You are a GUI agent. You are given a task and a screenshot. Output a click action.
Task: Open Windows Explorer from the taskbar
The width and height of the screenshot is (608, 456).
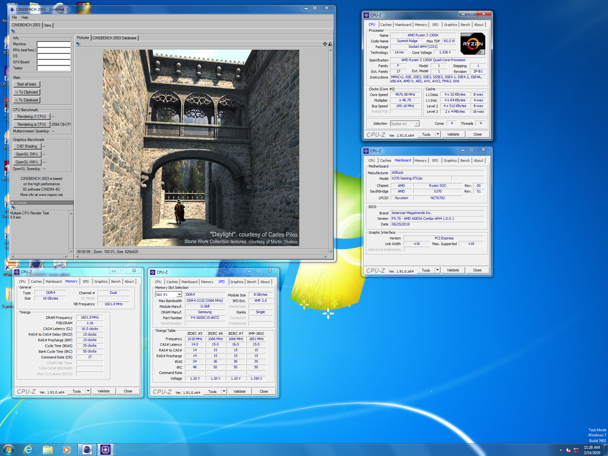pyautogui.click(x=47, y=450)
